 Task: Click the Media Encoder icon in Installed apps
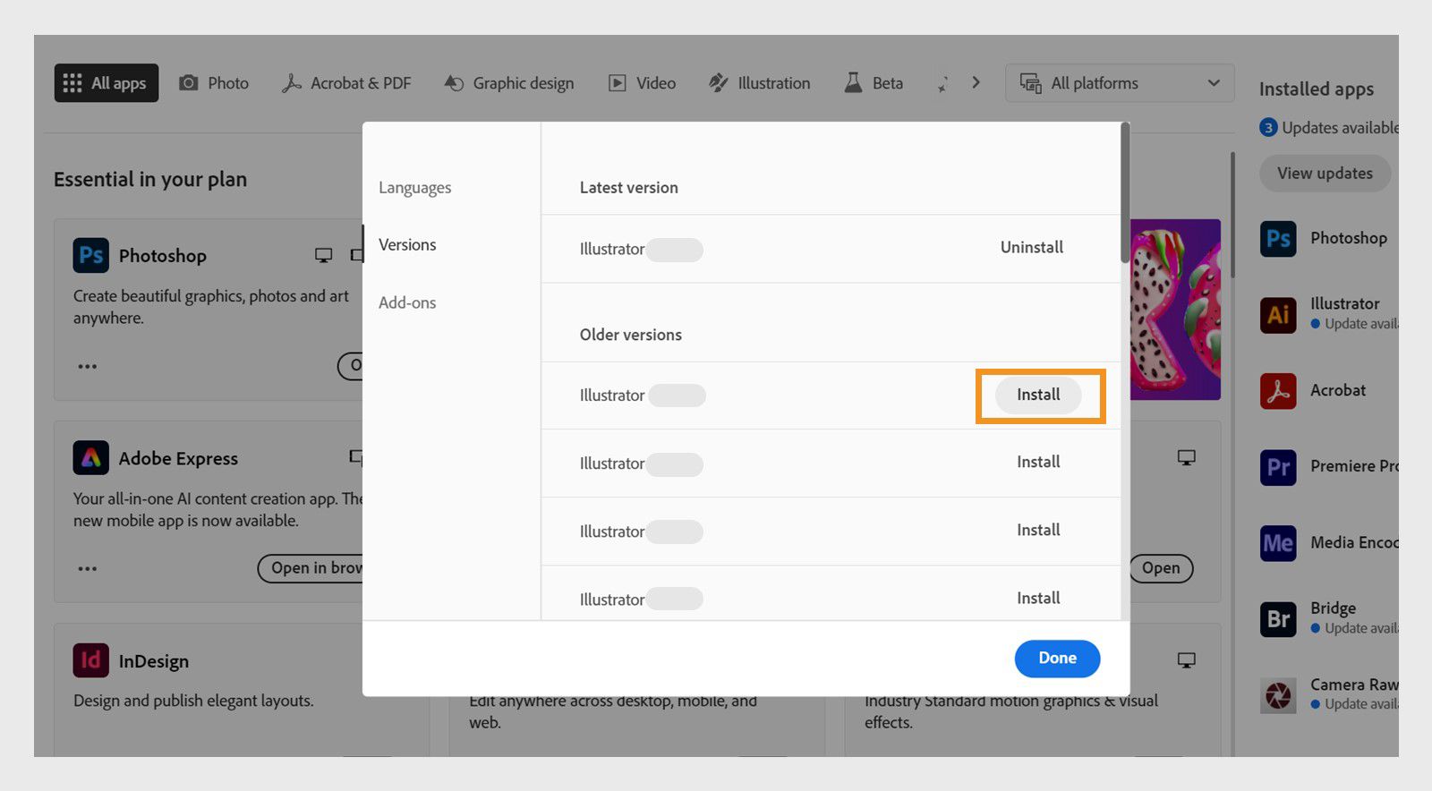(x=1278, y=543)
